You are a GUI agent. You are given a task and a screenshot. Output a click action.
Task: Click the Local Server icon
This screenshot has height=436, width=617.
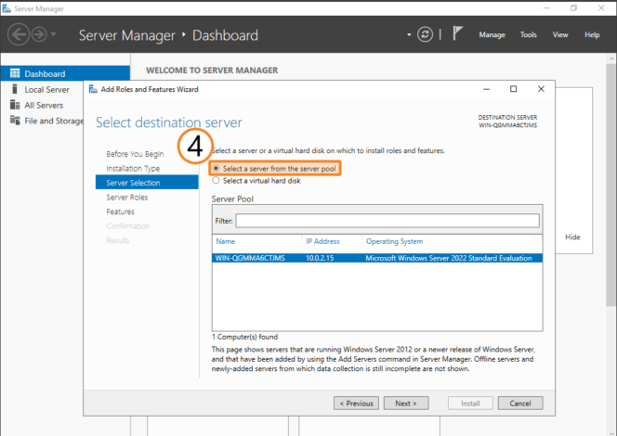[15, 89]
